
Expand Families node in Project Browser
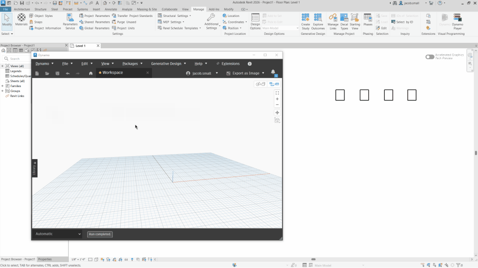point(2,86)
